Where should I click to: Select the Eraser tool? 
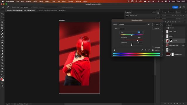(2, 45)
